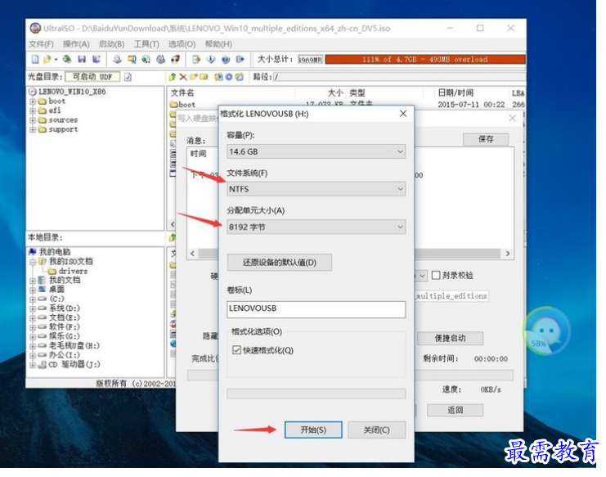The image size is (606, 477).
Task: Click the New file toolbar icon
Action: pos(35,59)
